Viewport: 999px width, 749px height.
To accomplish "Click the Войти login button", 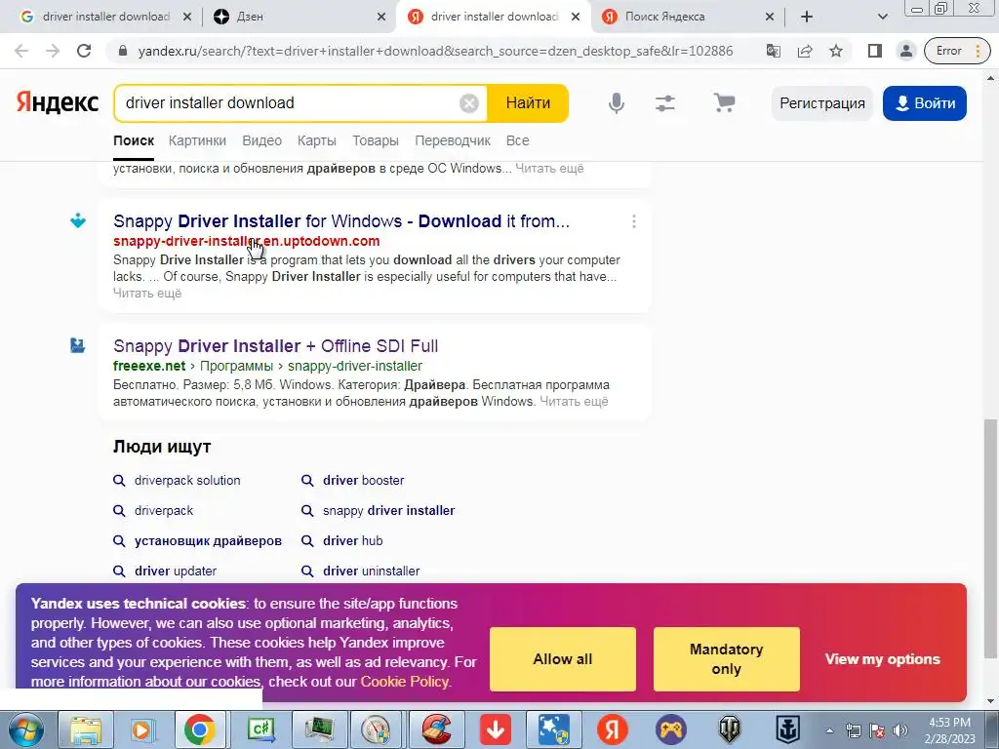I will (x=925, y=103).
